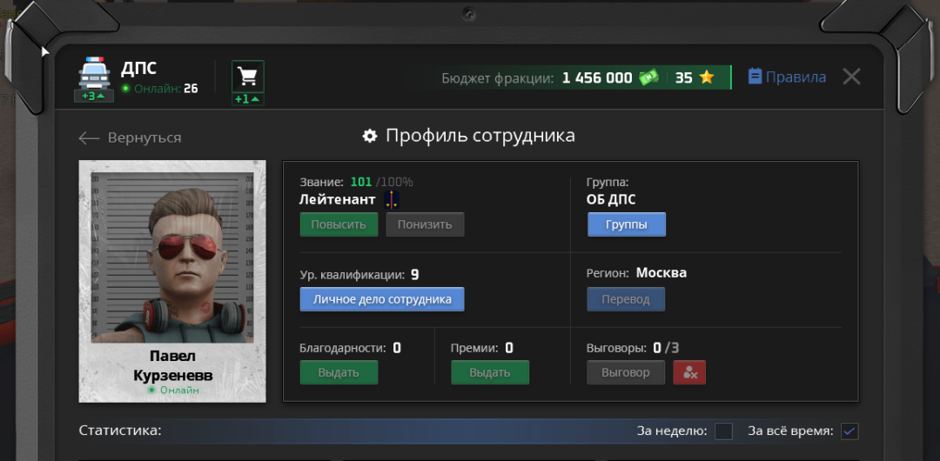Viewport: 940px width, 461px height.
Task: Toggle the За всё время checkbox
Action: pyautogui.click(x=849, y=431)
